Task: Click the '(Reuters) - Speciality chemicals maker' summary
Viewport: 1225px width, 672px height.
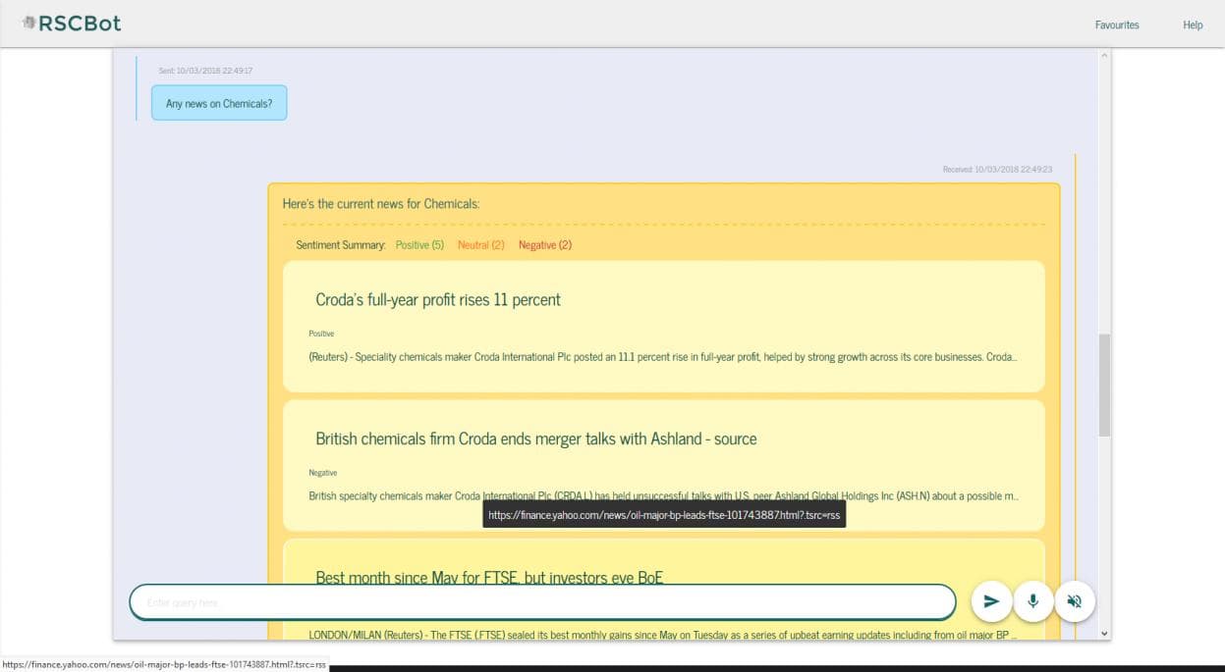Action: (663, 357)
